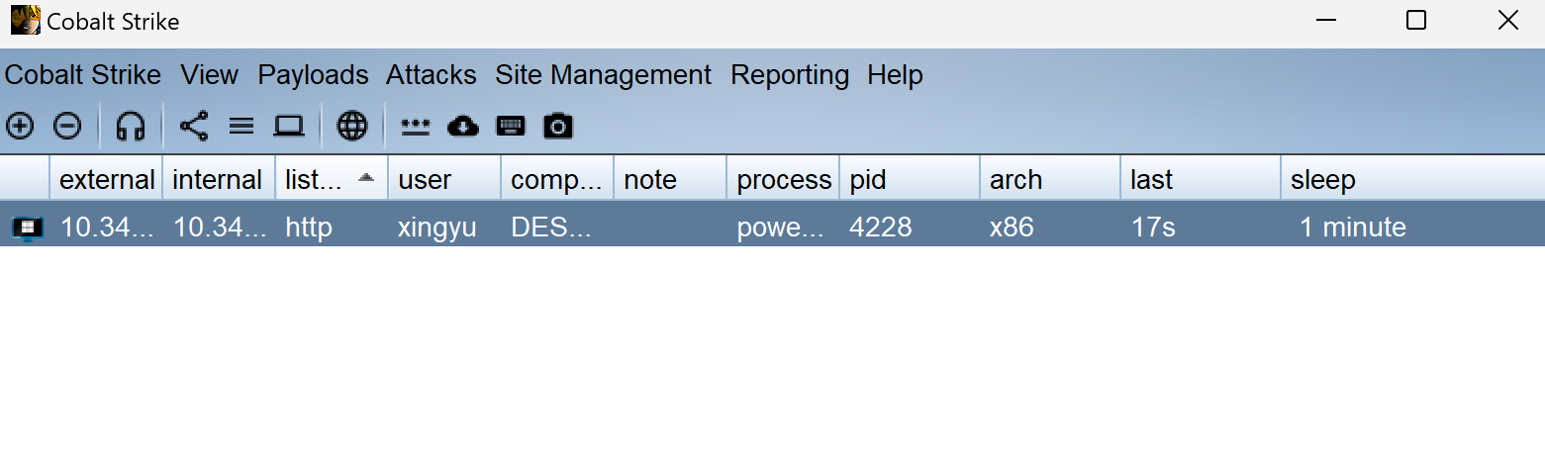The height and width of the screenshot is (458, 1545).
Task: Switch to the session table view icon
Action: click(x=241, y=126)
